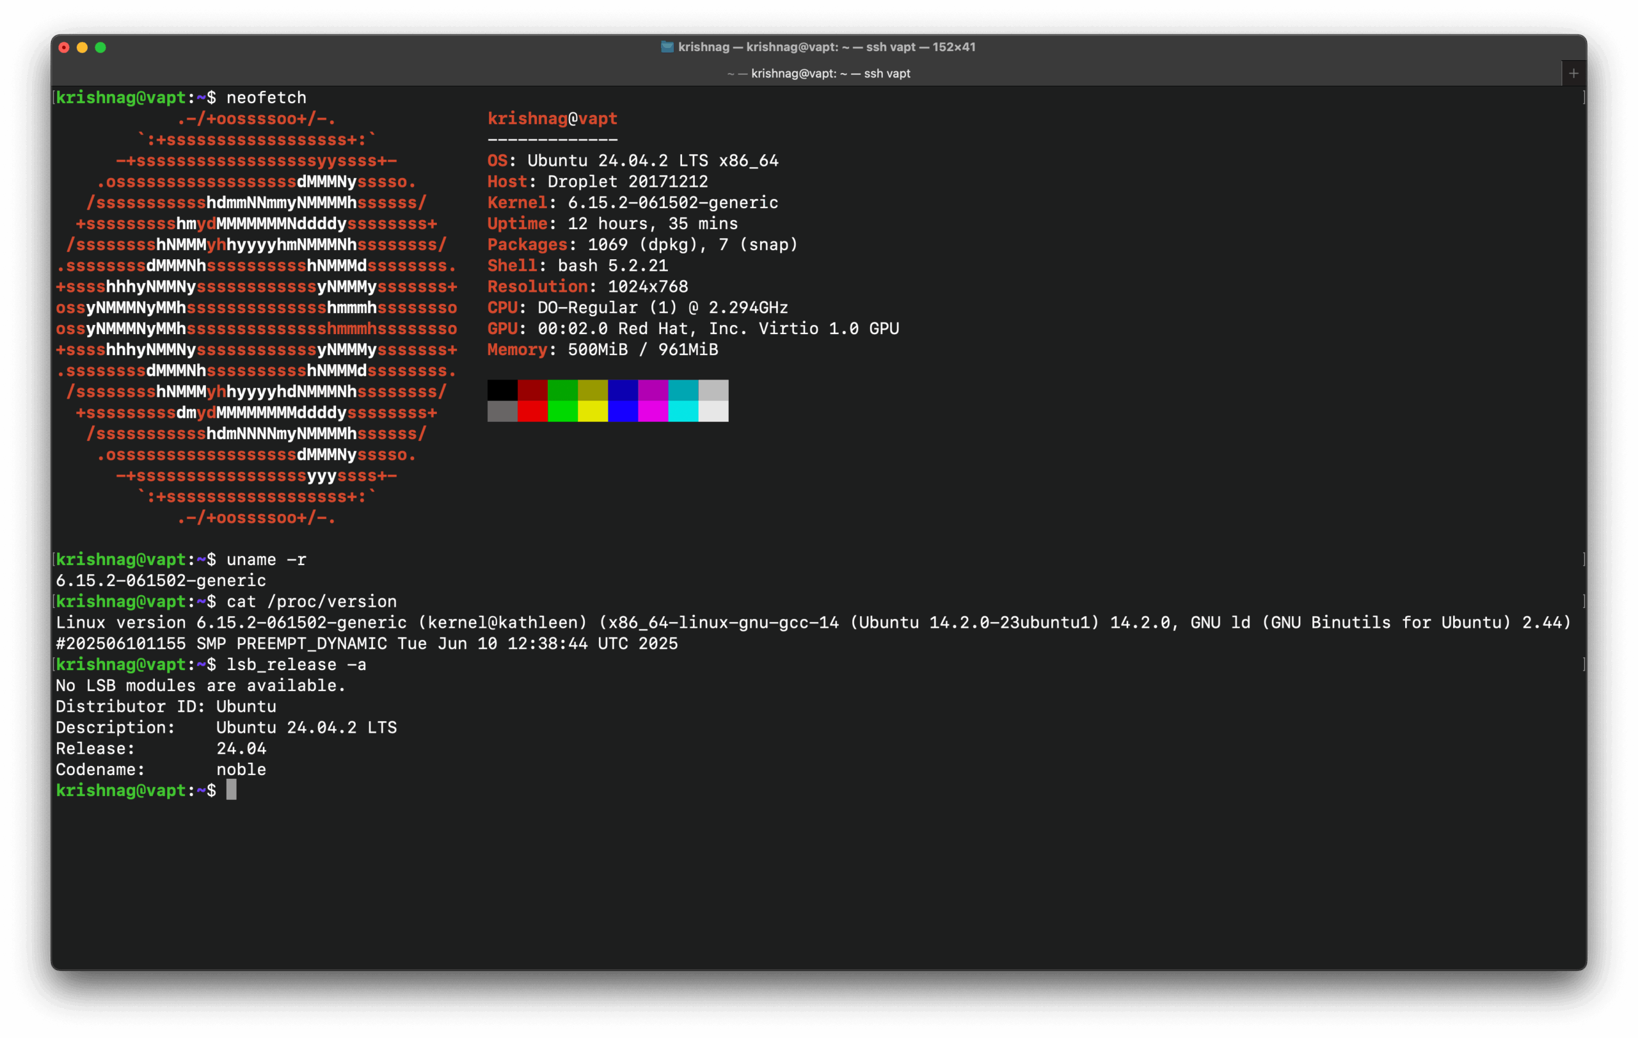Click the 'CPU: DO-Regular (1) @ 2.294GHz' line
Viewport: 1638px width, 1038px height.
point(638,308)
